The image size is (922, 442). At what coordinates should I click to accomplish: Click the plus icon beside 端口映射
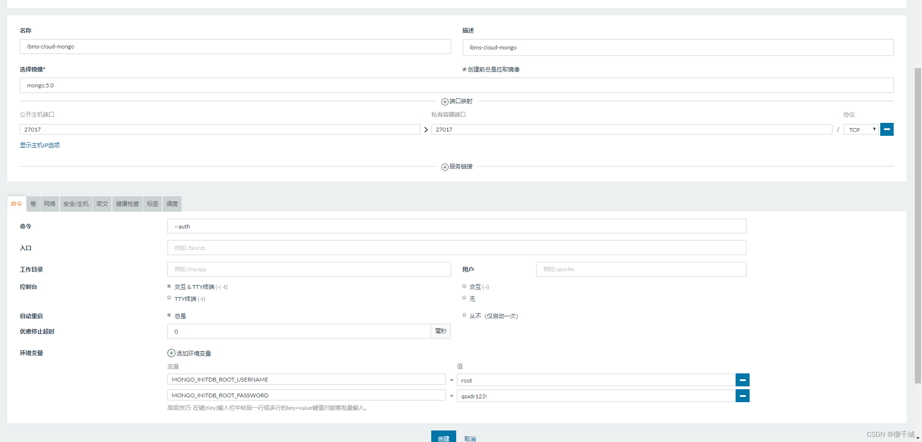tap(445, 102)
